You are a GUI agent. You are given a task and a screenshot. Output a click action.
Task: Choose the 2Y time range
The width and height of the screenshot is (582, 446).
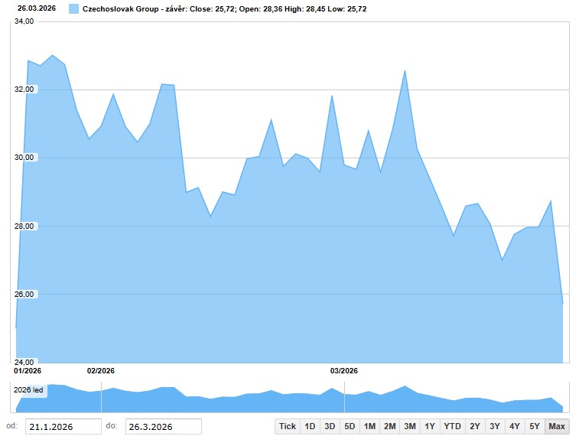(475, 426)
